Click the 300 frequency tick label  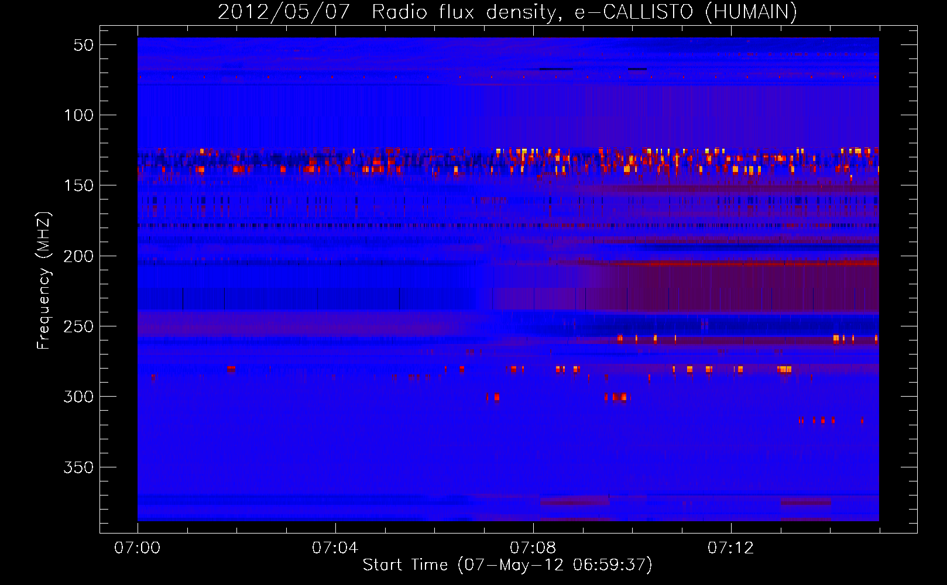click(x=78, y=397)
